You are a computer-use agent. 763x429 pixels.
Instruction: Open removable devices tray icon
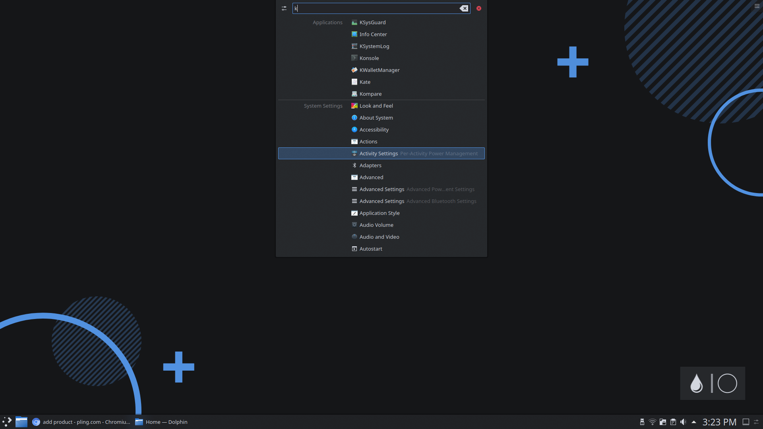[x=642, y=422]
